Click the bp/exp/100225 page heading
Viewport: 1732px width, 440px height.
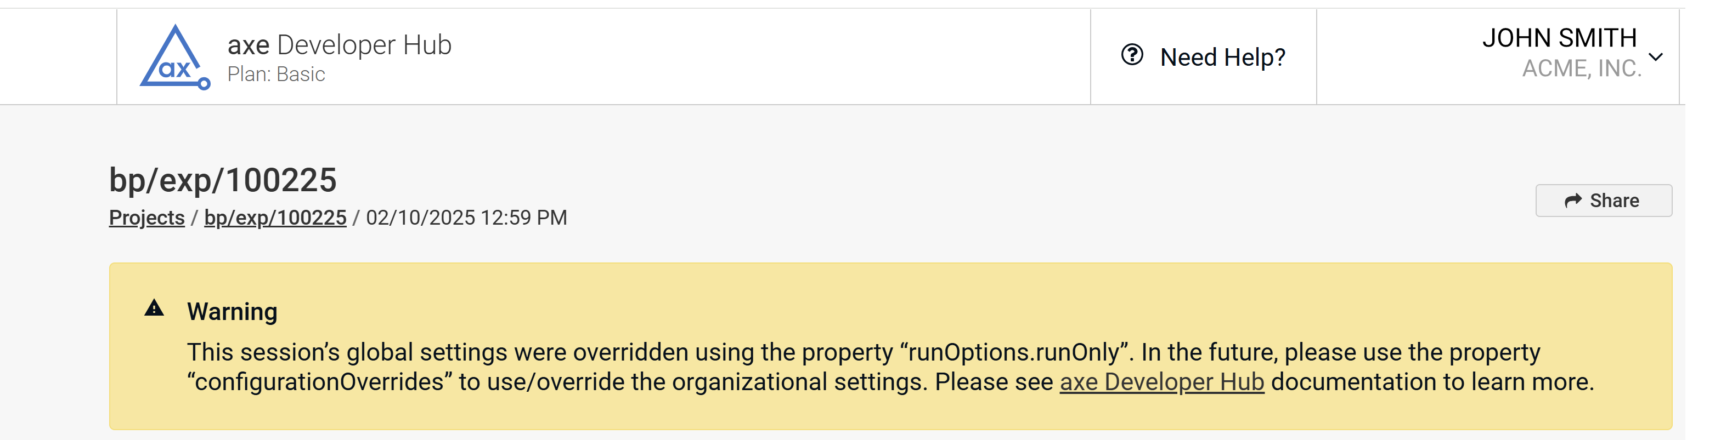223,180
